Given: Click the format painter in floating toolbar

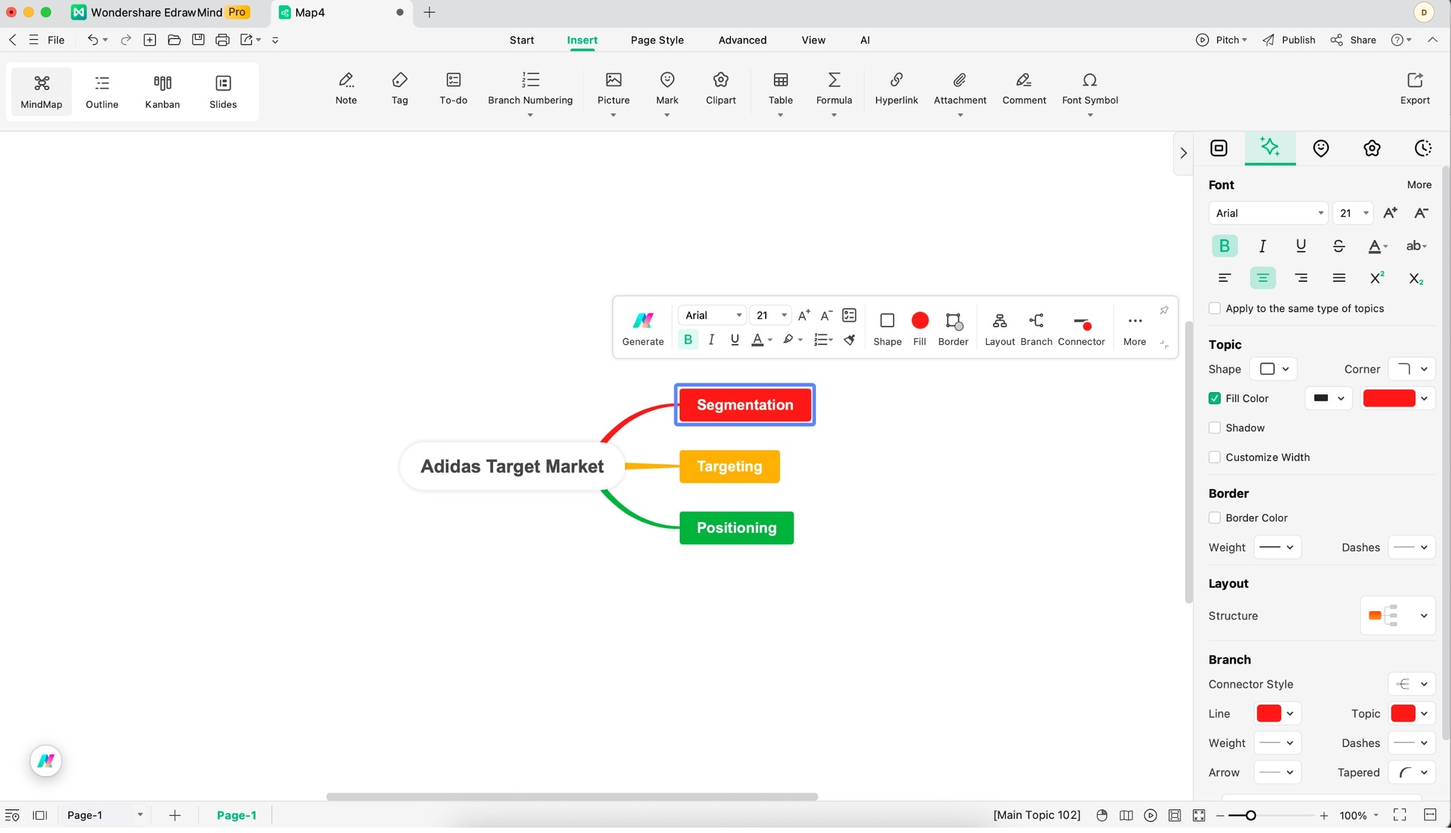Looking at the screenshot, I should pos(850,339).
